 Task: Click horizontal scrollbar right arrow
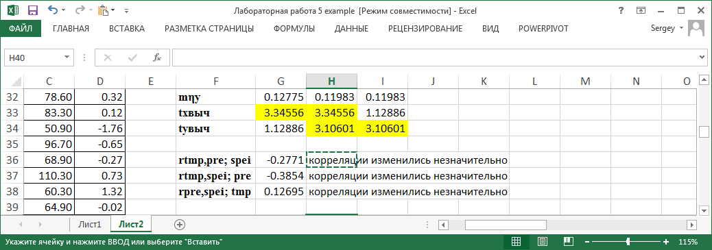click(691, 225)
